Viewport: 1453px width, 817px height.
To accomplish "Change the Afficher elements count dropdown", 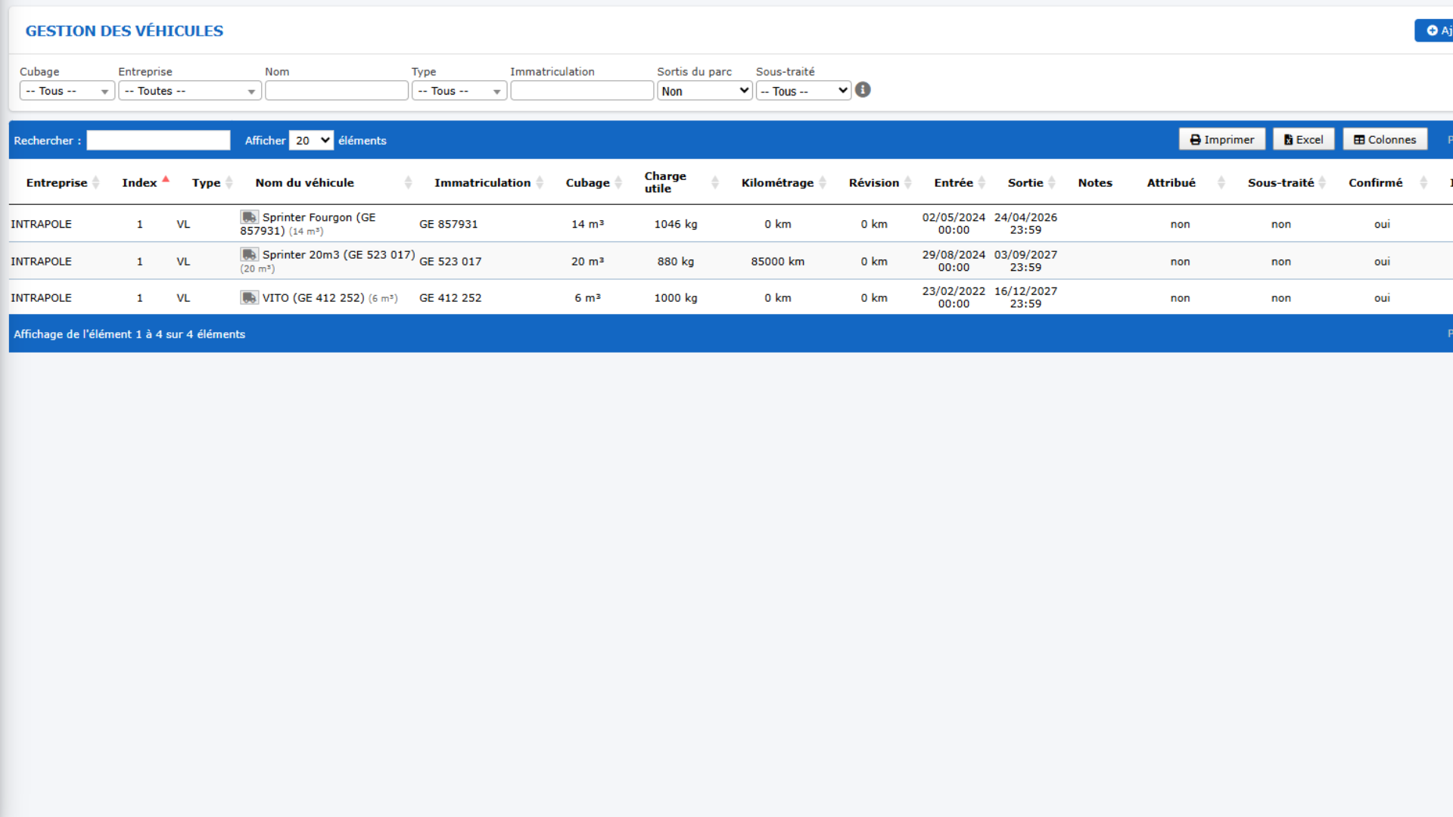I will [x=311, y=140].
